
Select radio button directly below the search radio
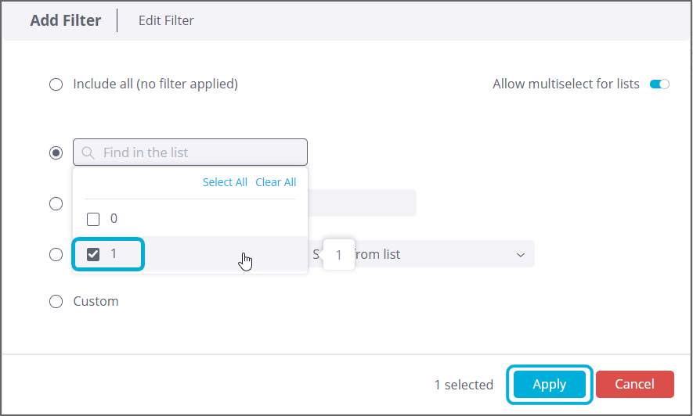click(x=56, y=203)
